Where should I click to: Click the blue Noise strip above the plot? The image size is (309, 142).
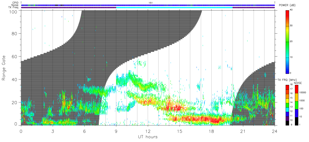pos(148,5)
